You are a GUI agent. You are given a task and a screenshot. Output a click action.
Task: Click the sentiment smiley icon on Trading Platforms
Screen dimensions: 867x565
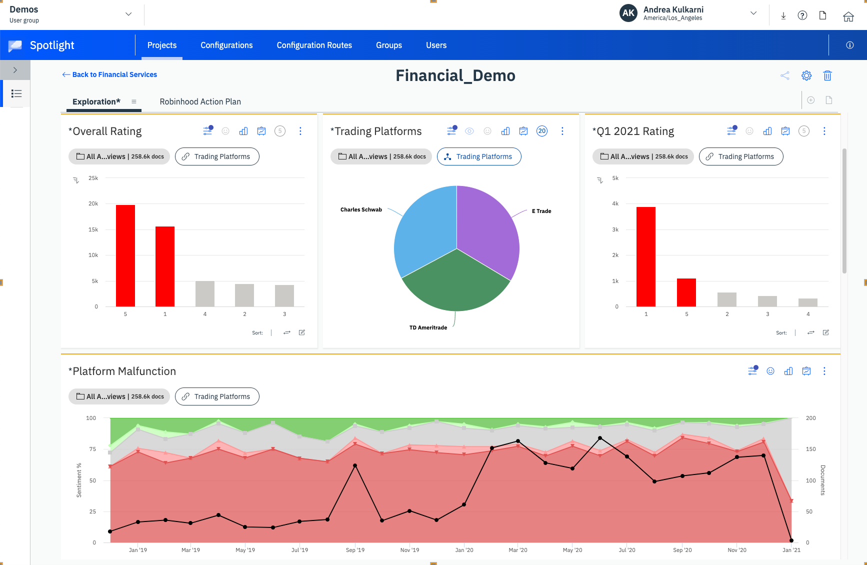coord(487,130)
